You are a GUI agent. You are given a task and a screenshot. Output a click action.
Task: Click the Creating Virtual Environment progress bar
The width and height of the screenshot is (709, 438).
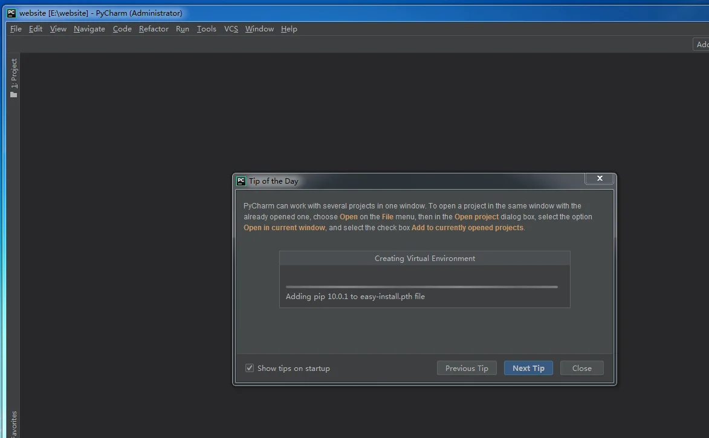421,286
